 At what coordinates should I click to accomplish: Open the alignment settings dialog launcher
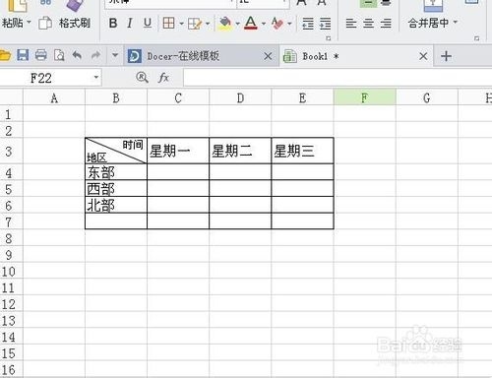pyautogui.click(x=476, y=38)
